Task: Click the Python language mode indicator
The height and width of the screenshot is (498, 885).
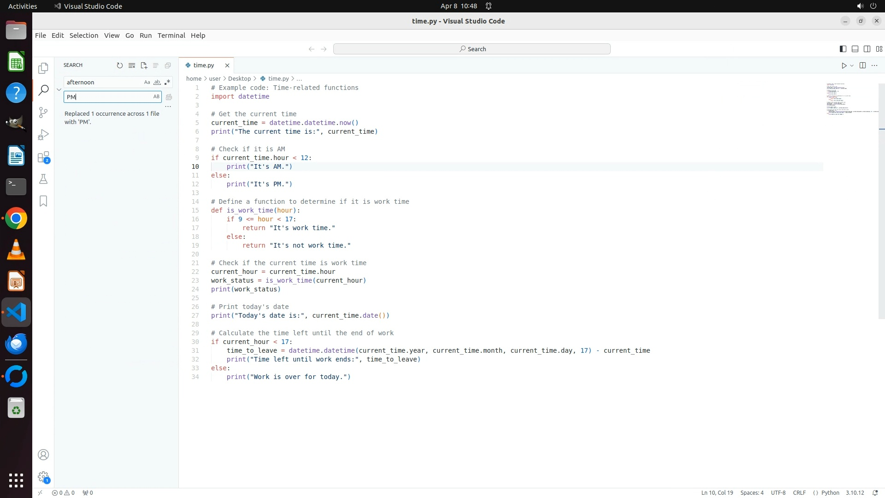Action: 830,492
